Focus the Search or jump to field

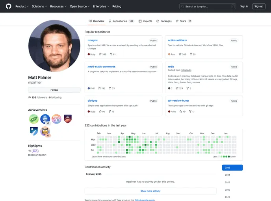pyautogui.click(x=208, y=7)
